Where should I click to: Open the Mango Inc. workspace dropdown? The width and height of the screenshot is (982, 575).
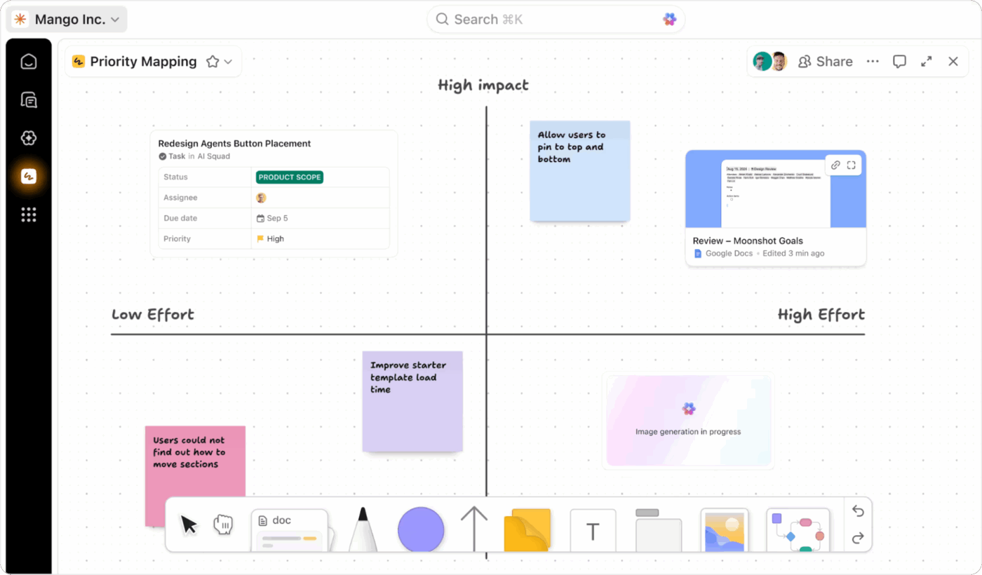pos(66,19)
